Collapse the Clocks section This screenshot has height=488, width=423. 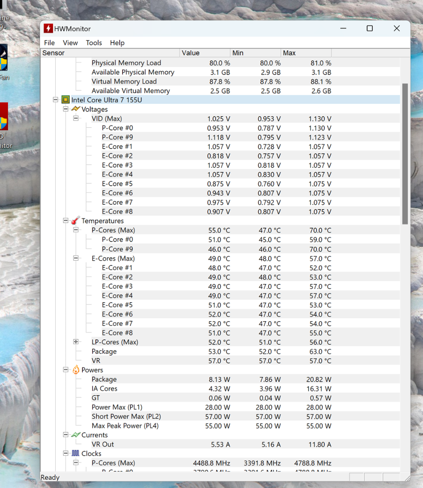(66, 454)
